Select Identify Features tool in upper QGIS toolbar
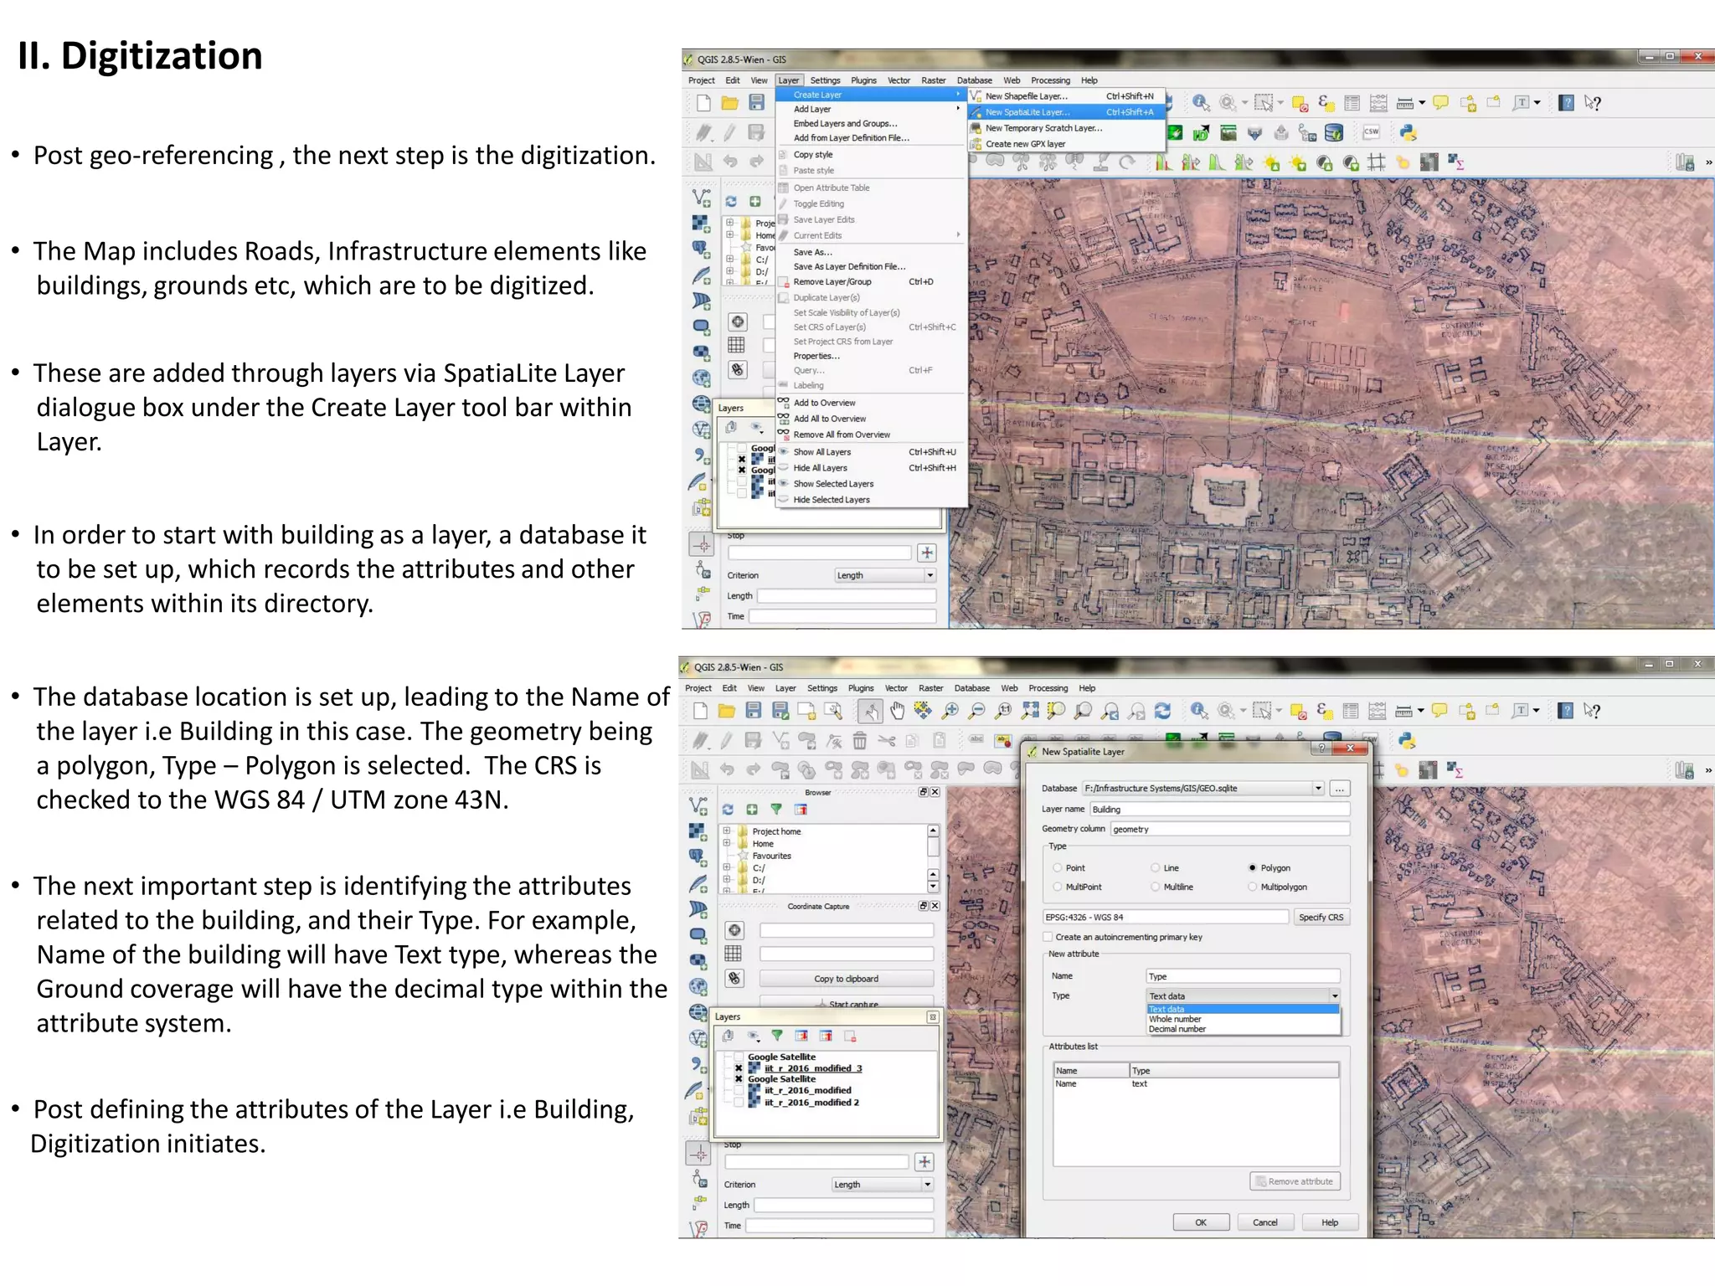 (x=1201, y=103)
